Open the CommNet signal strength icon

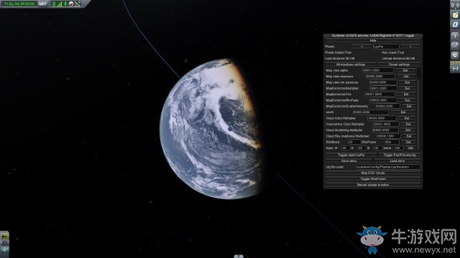coord(60,4)
